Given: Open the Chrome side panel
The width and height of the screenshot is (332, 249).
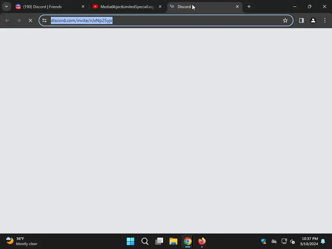Looking at the screenshot, I should (302, 20).
